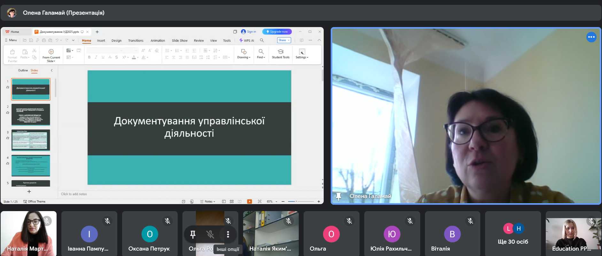
Task: Click the Upgrade now button
Action: pyautogui.click(x=277, y=32)
